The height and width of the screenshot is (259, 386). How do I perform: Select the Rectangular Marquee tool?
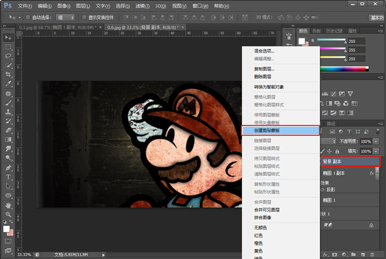pyautogui.click(x=8, y=46)
